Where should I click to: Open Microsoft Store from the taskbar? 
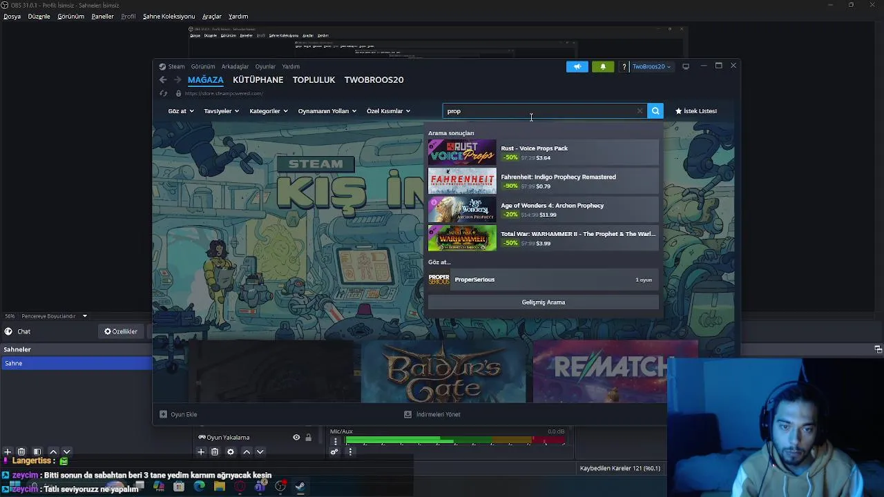[179, 487]
